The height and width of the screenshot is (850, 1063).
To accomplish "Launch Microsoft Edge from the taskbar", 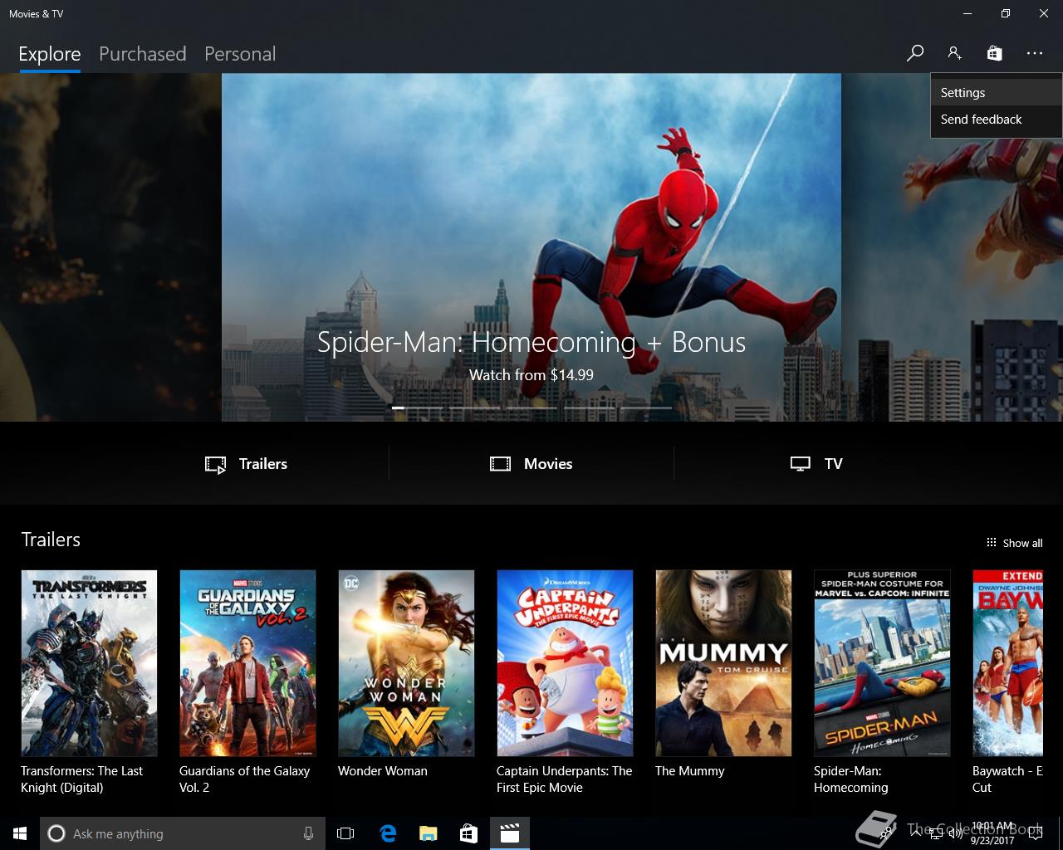I will 388,833.
